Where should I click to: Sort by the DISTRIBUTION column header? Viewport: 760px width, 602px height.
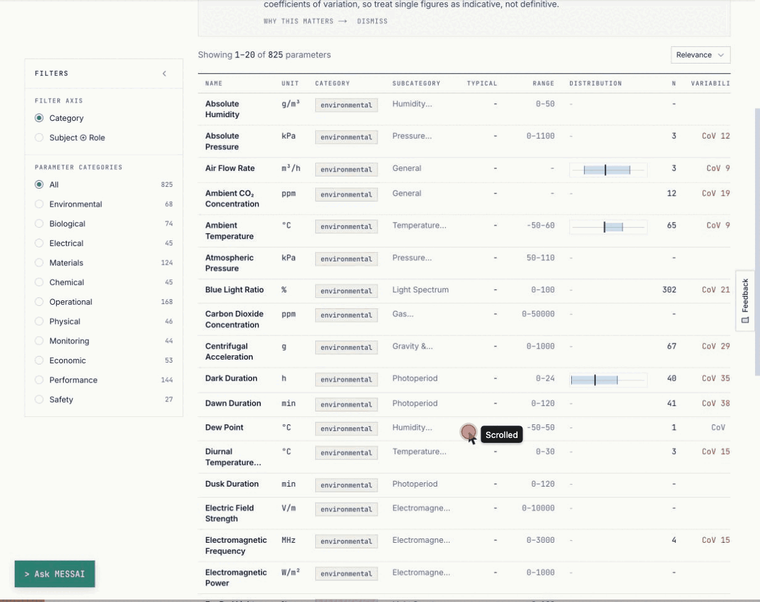[595, 83]
